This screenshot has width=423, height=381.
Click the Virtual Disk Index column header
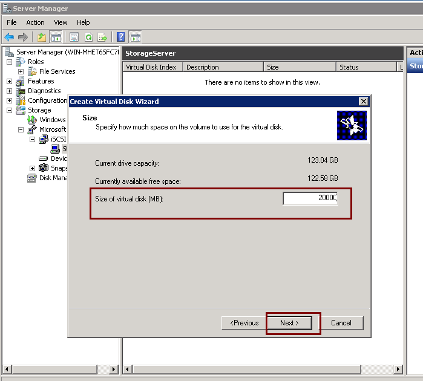coord(151,67)
